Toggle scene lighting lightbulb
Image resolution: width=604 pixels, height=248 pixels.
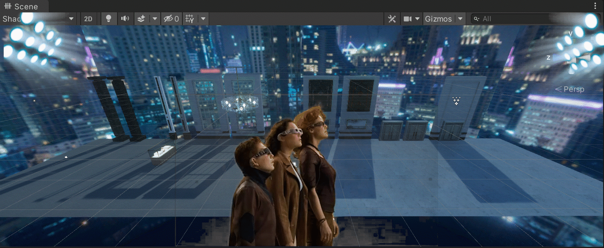point(109,19)
